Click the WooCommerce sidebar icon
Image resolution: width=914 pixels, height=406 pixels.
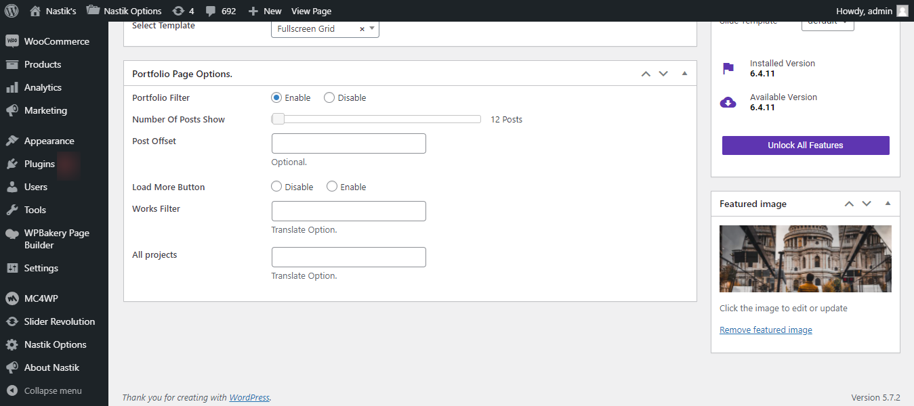click(x=12, y=41)
